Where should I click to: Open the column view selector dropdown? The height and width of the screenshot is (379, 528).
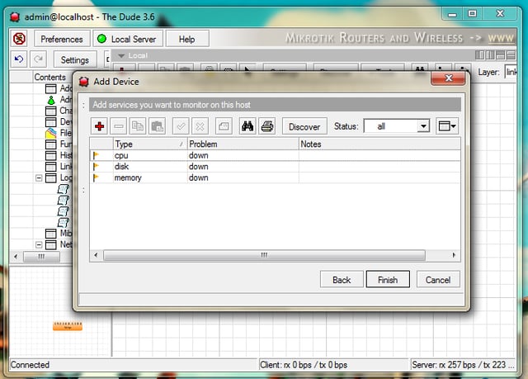447,126
